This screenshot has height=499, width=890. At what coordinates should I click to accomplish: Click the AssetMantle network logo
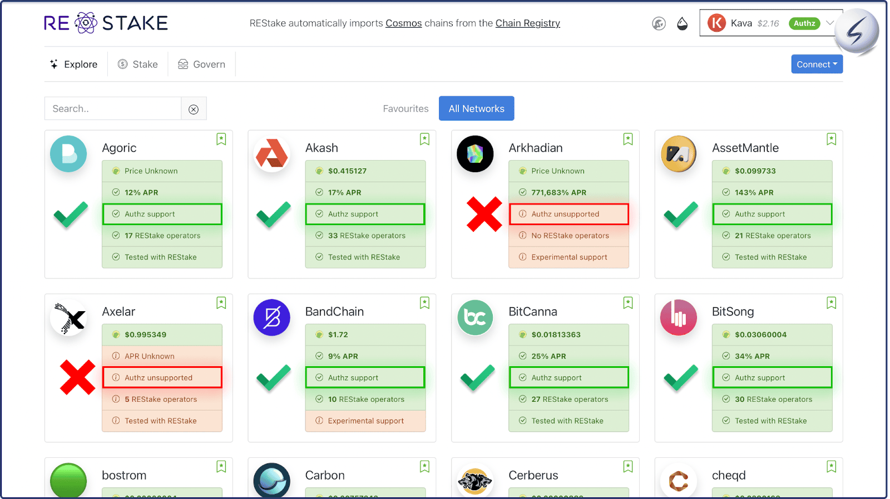(679, 154)
